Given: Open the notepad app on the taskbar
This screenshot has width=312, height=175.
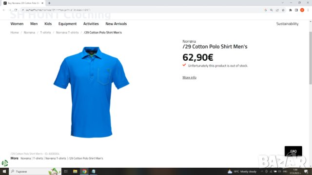Looking at the screenshot, I should [x=94, y=172].
